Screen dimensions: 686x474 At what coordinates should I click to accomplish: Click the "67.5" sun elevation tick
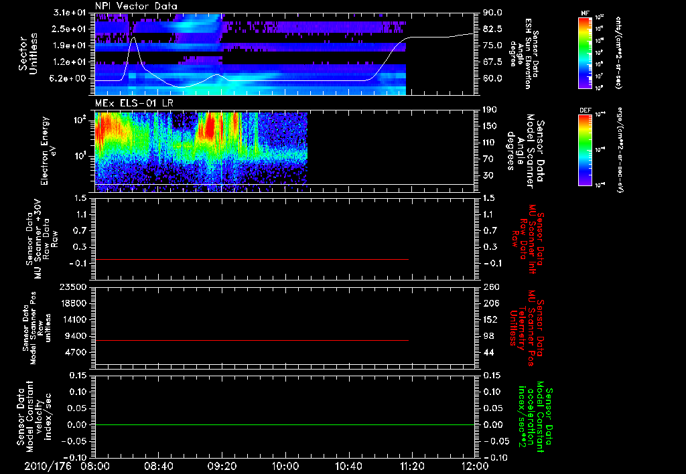coord(492,62)
